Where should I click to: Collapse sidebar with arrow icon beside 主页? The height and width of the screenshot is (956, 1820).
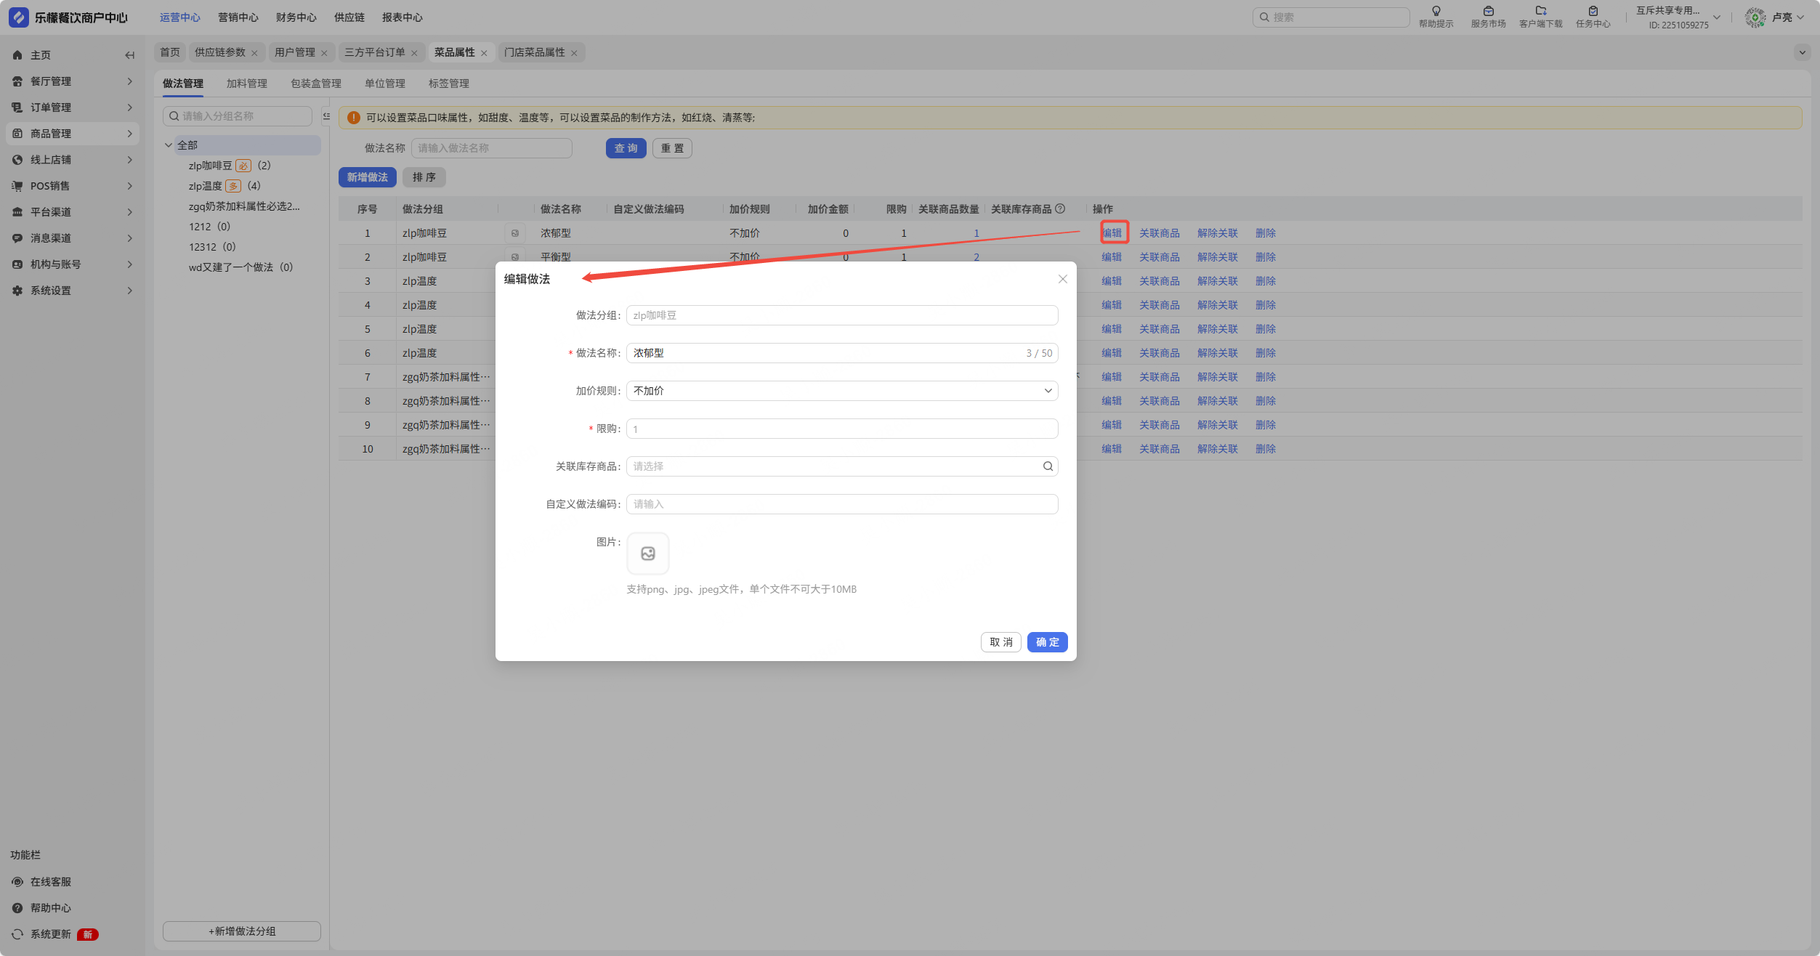pos(130,55)
